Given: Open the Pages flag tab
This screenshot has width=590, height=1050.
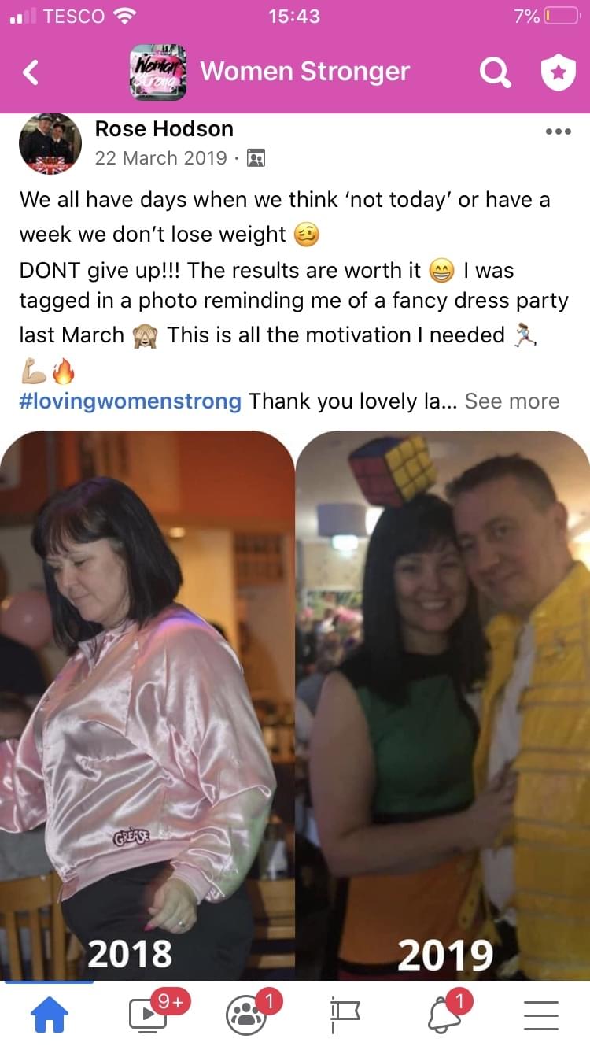Looking at the screenshot, I should (344, 1016).
